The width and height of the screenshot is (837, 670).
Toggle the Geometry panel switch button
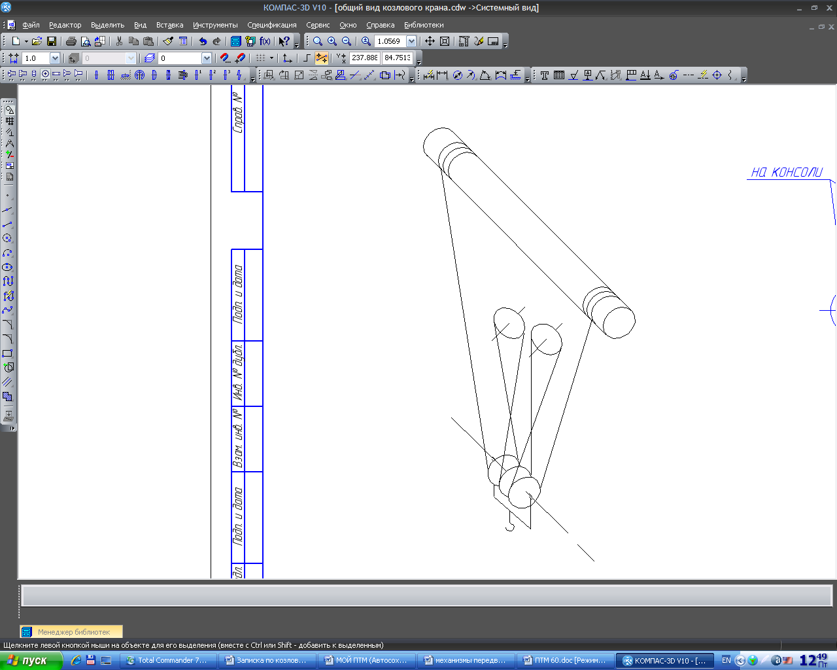coord(9,110)
